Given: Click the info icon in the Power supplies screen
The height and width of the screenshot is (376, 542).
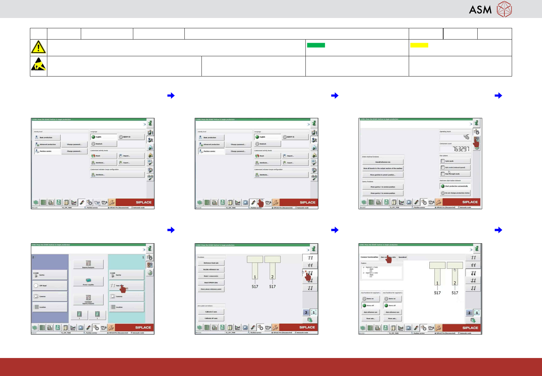Looking at the screenshot, I should (150, 248).
